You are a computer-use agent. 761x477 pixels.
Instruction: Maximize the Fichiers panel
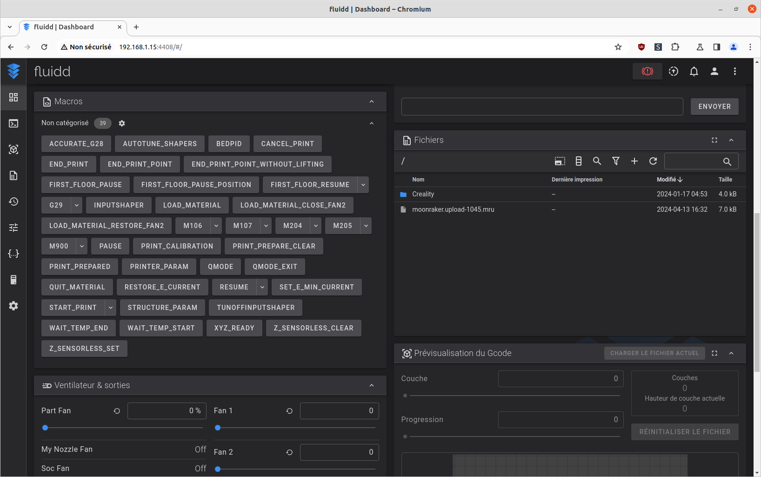(714, 140)
